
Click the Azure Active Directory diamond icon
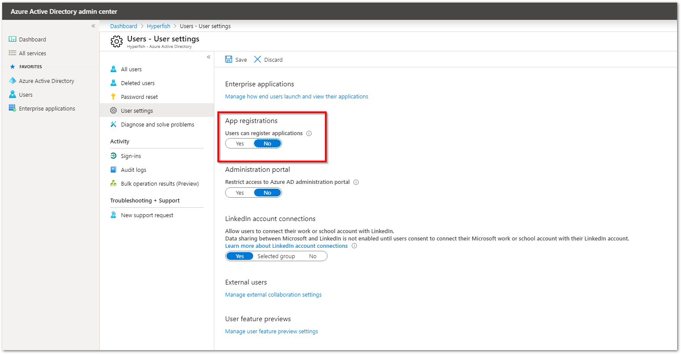[13, 81]
